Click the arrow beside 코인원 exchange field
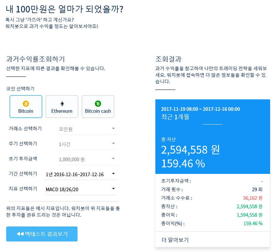 pyautogui.click(x=113, y=128)
